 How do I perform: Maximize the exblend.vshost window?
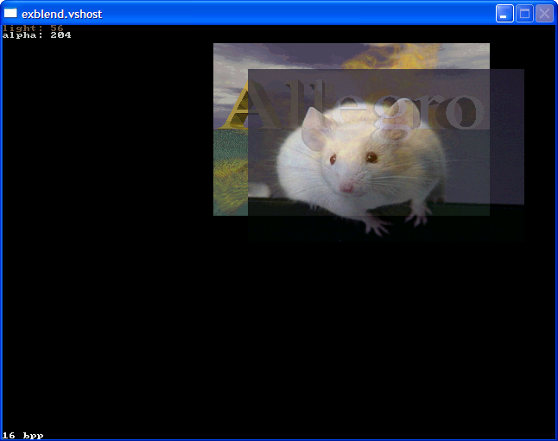click(524, 13)
